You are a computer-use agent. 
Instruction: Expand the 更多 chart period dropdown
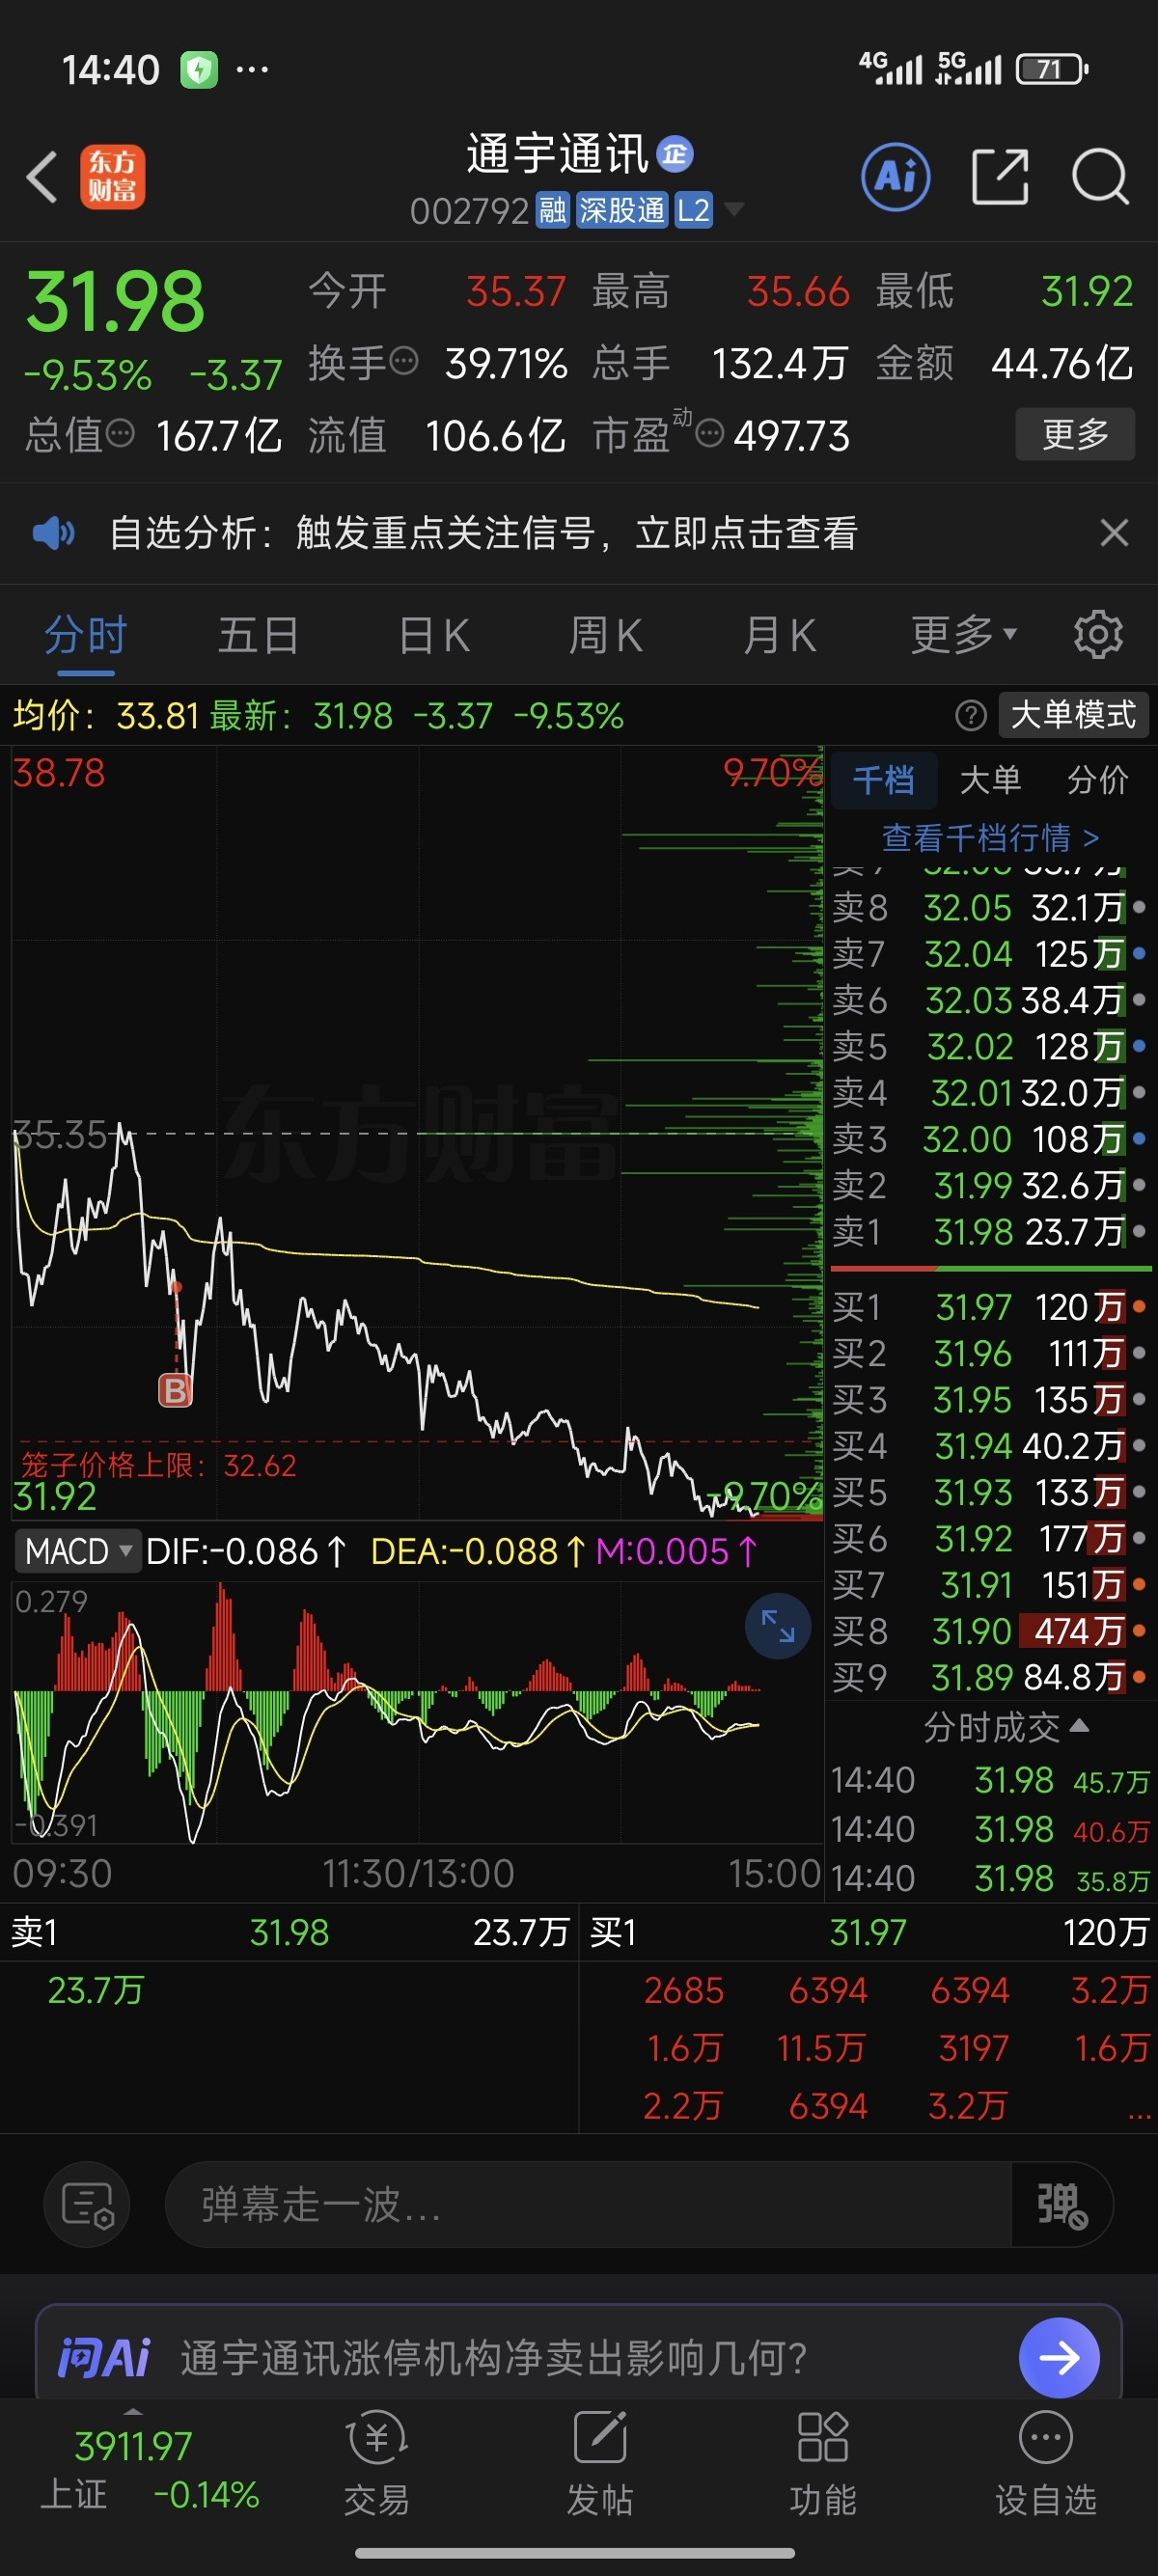coord(964,634)
